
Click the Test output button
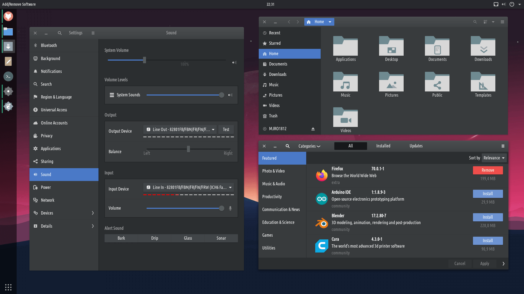(x=226, y=129)
